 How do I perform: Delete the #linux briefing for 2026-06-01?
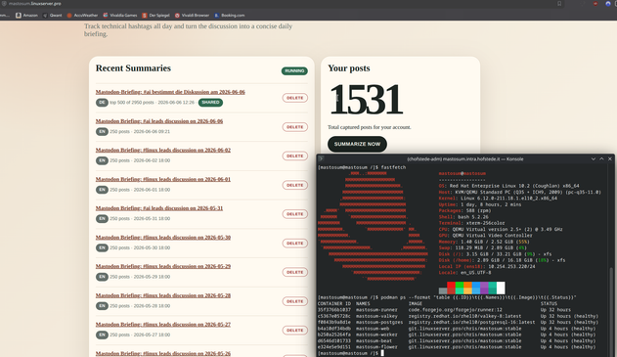[295, 185]
